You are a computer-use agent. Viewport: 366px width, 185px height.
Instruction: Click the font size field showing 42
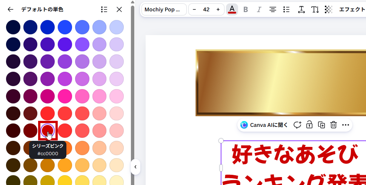point(206,9)
